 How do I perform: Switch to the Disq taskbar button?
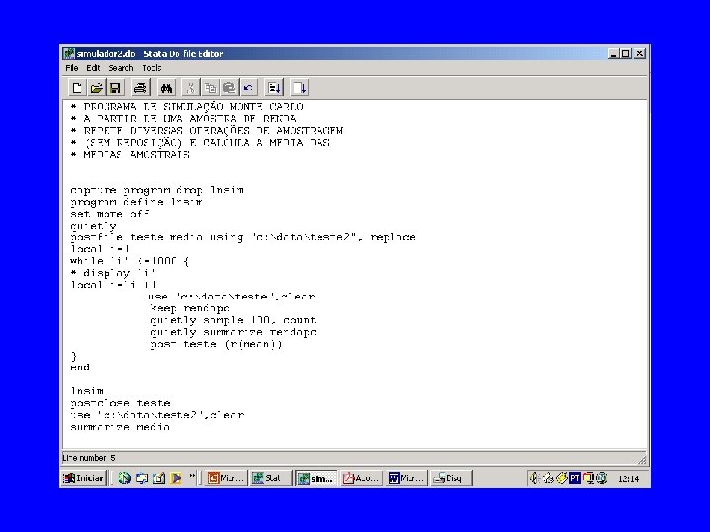[451, 478]
